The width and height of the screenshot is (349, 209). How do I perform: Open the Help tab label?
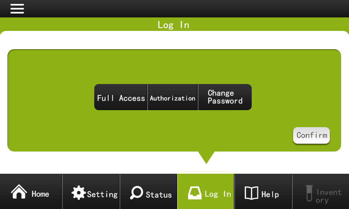[x=270, y=194]
